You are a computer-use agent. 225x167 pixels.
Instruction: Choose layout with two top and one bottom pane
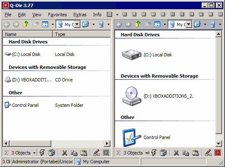click(144, 14)
